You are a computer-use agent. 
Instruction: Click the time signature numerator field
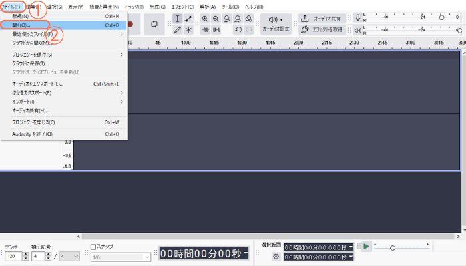[x=38, y=256]
